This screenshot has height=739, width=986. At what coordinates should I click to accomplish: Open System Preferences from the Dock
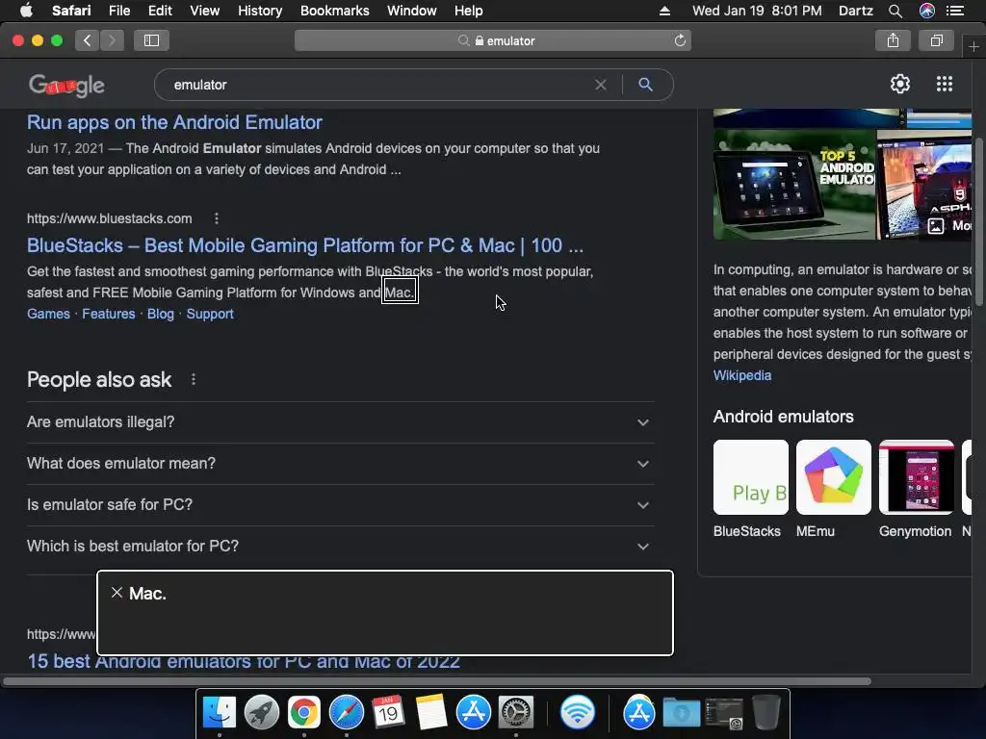coord(516,713)
